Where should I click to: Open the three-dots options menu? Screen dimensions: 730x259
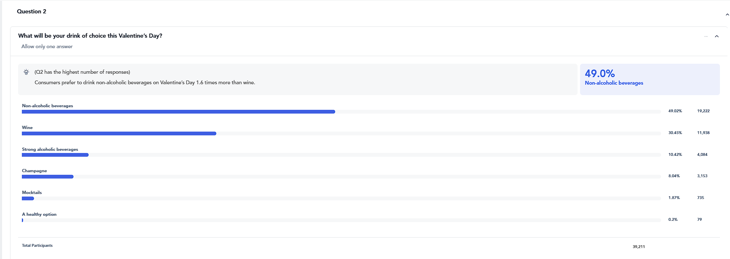click(706, 36)
